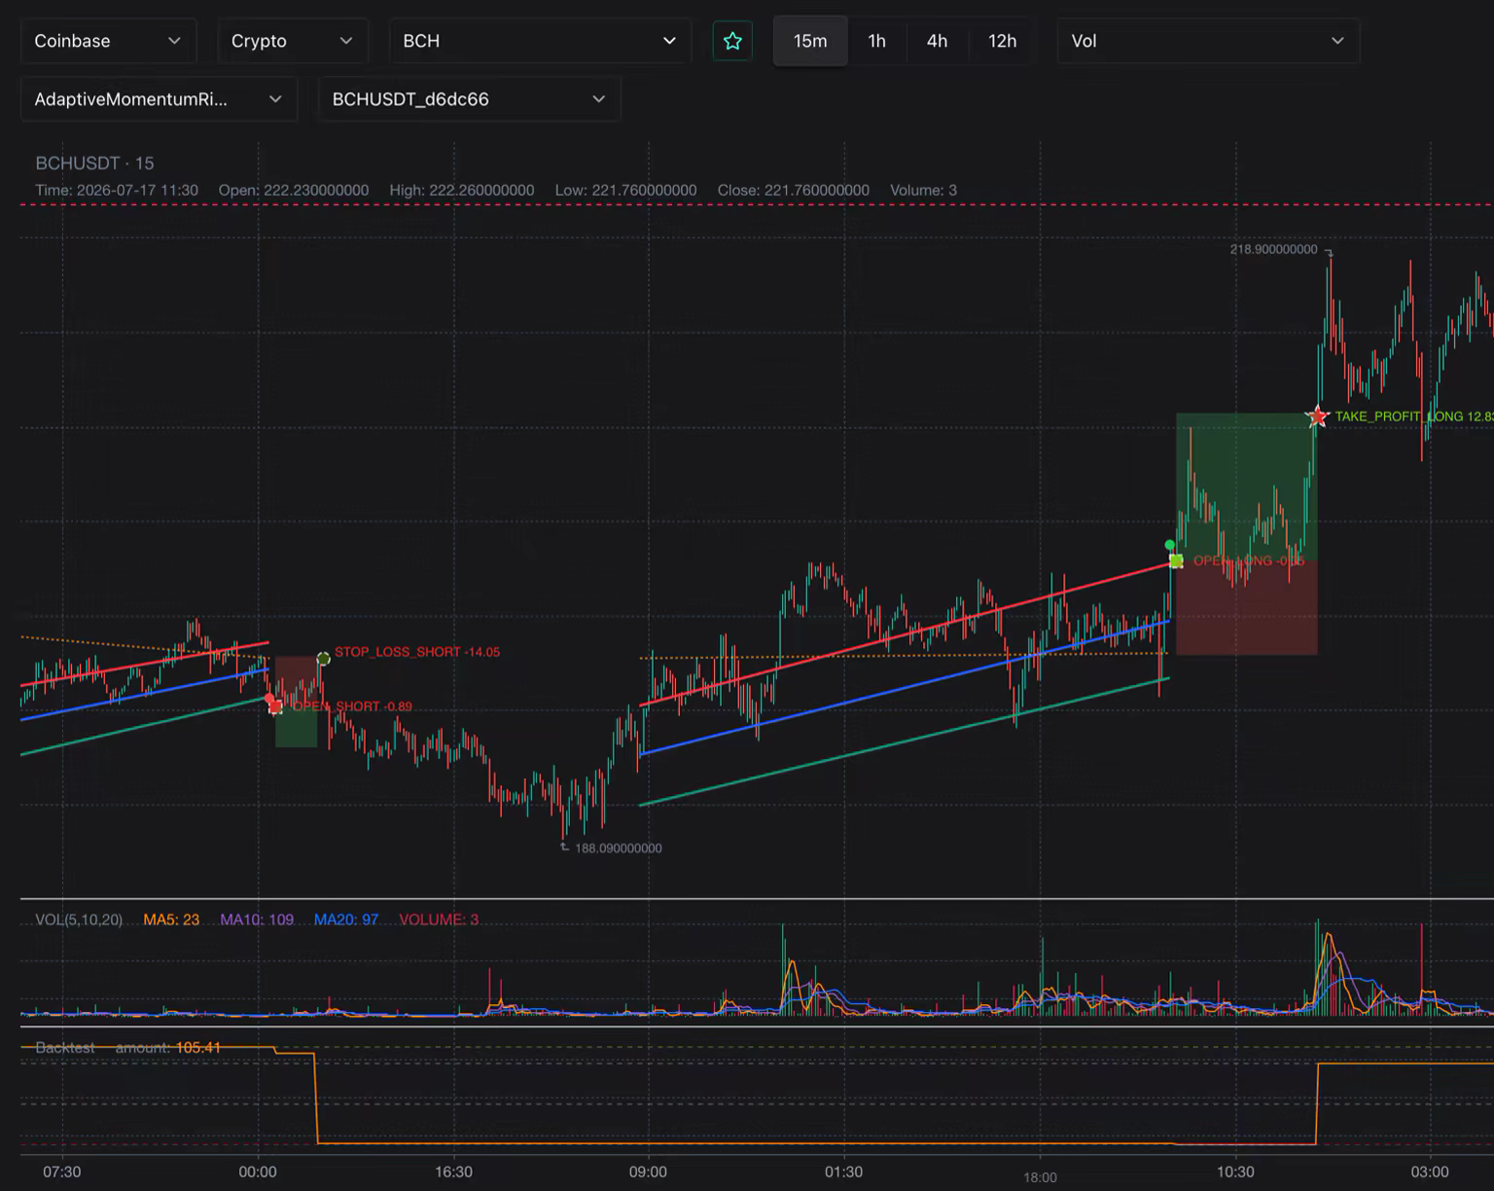Click the Backtest amount 105.41 label
This screenshot has width=1494, height=1191.
pyautogui.click(x=127, y=1048)
